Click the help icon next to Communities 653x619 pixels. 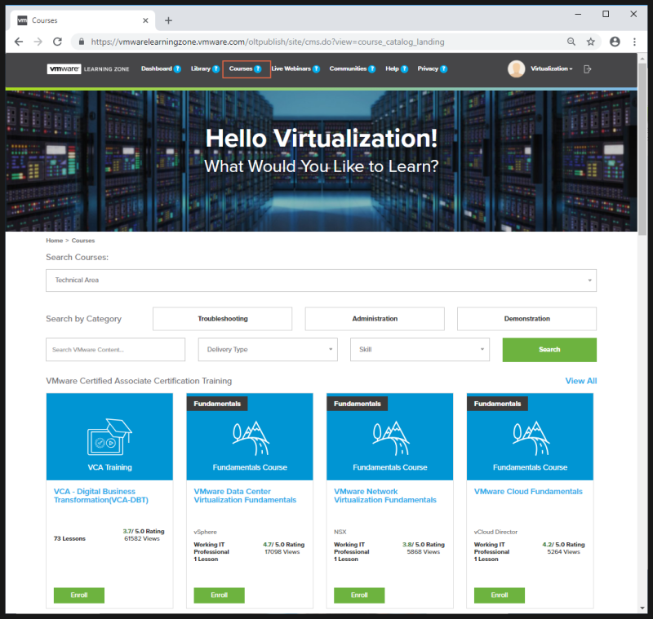pos(372,69)
